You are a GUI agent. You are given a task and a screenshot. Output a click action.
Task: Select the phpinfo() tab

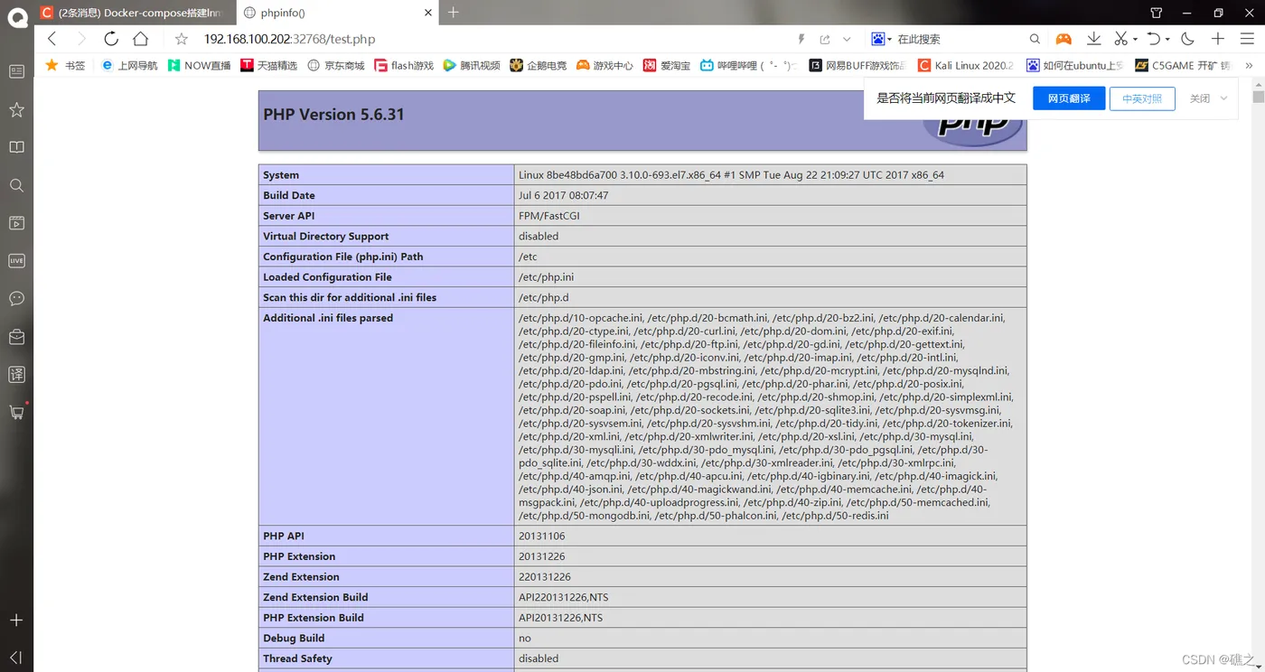tap(338, 13)
